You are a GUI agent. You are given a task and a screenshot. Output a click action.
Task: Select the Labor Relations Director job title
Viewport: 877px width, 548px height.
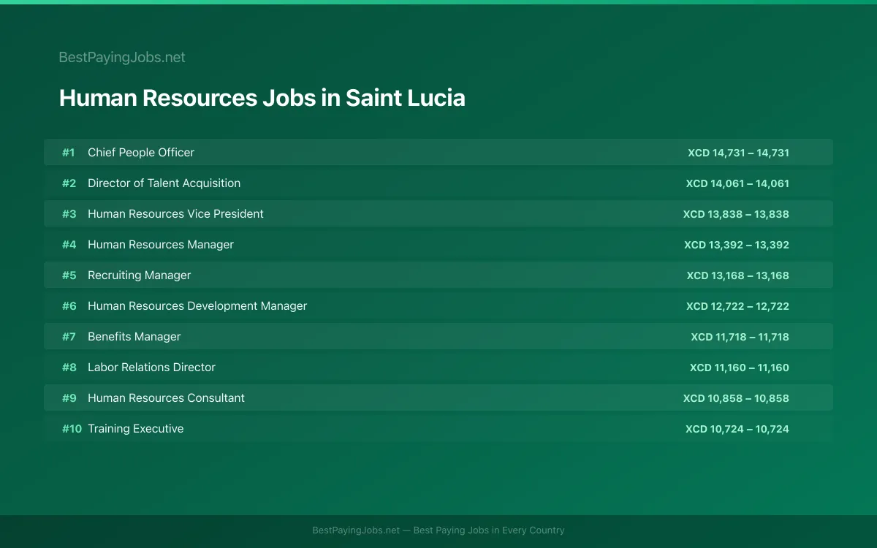tap(151, 367)
